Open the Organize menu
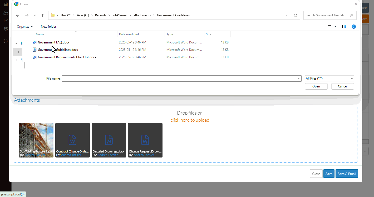Image resolution: width=374 pixels, height=197 pixels. click(x=25, y=27)
